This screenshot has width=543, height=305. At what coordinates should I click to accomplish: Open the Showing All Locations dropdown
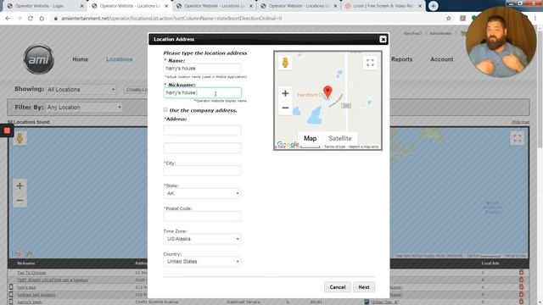point(81,90)
